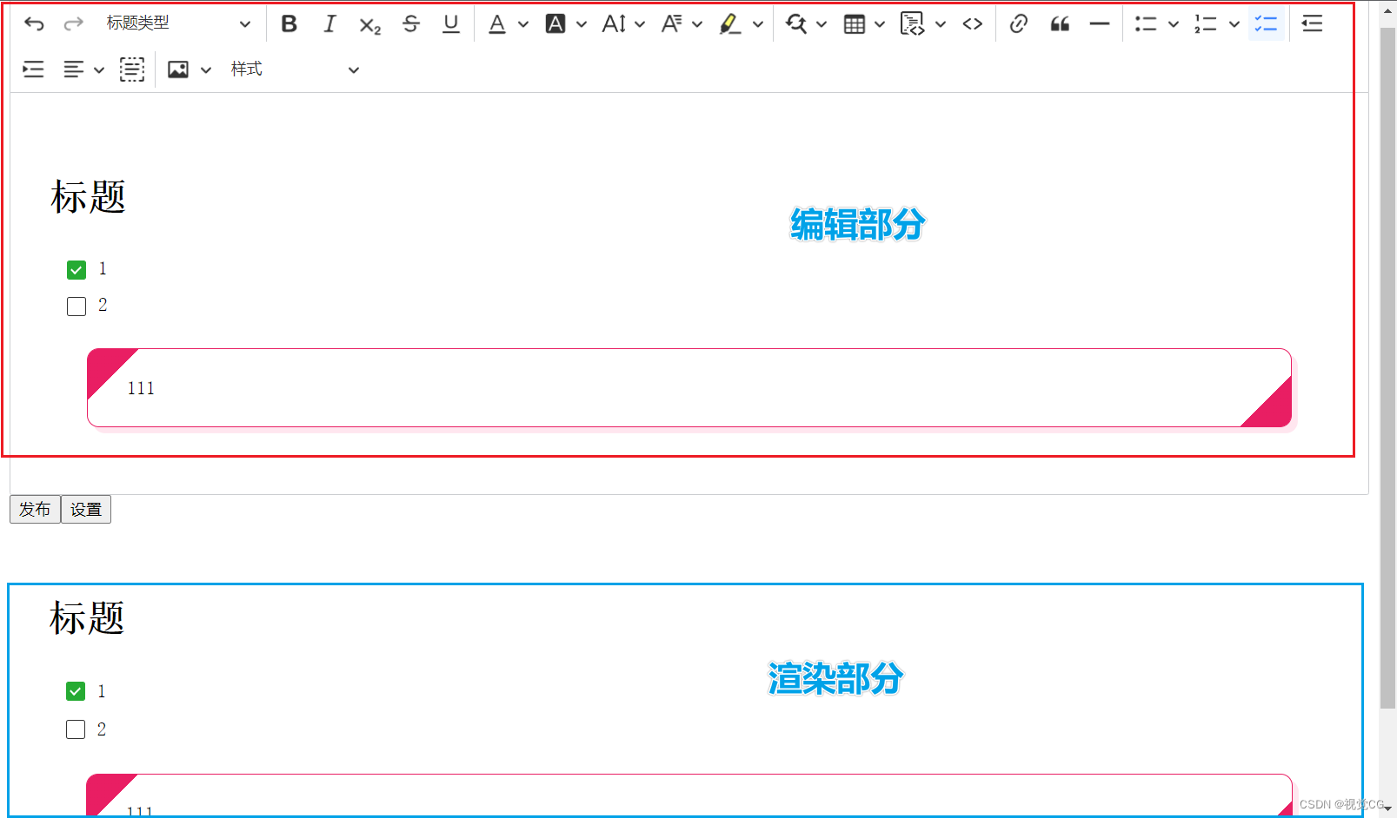Uncheck item 1 checkbox in editor
The image size is (1397, 818).
77,270
